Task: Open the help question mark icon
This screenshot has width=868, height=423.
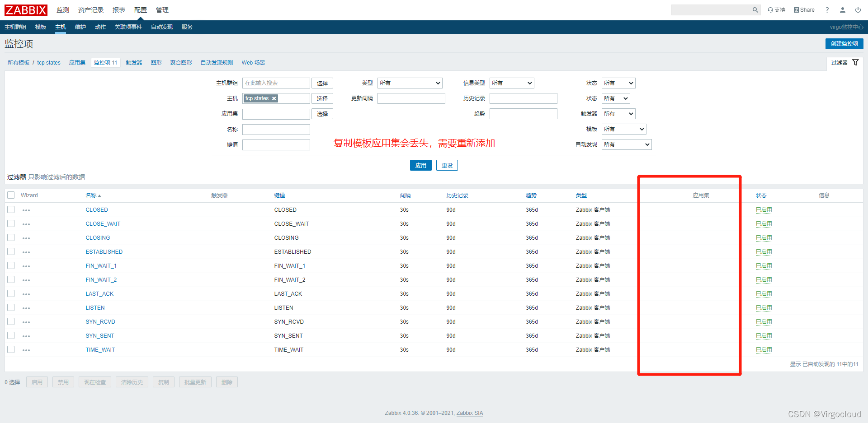Action: (827, 10)
